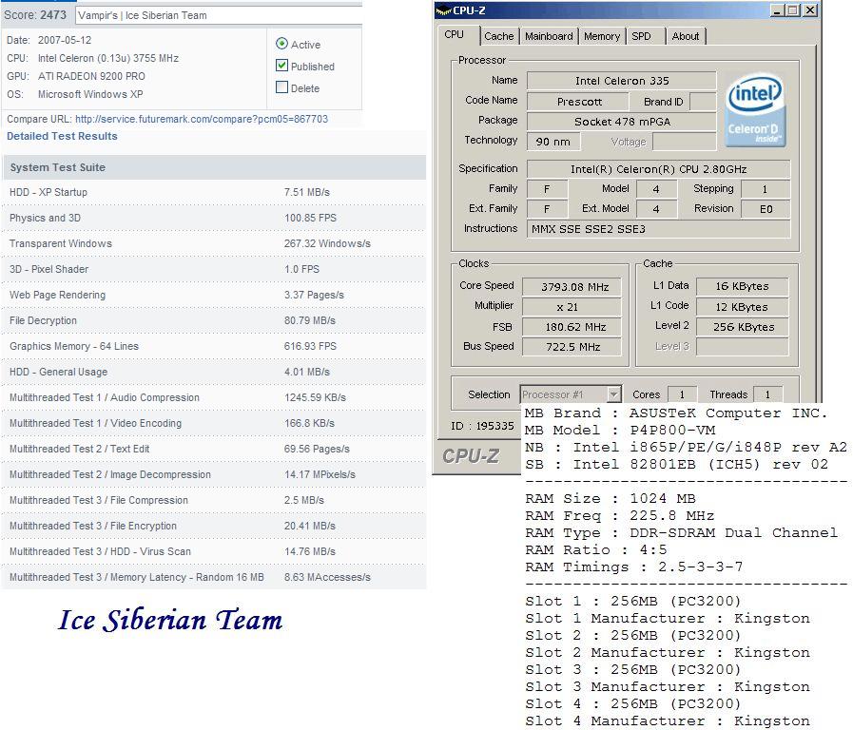This screenshot has height=730, width=853.
Task: Click the Core Speed value 3793.08 MHz
Action: [x=572, y=286]
